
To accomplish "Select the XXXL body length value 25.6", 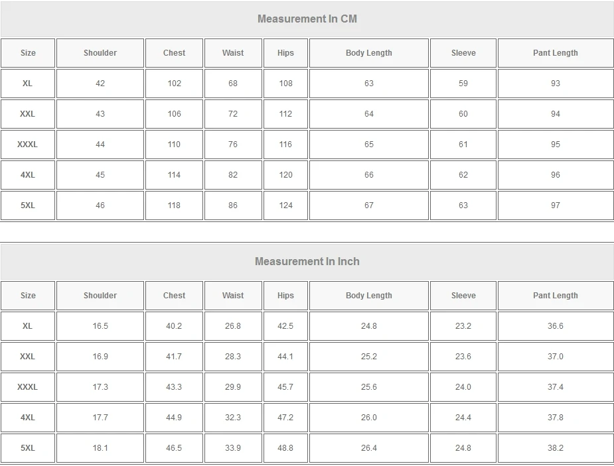I will click(x=368, y=387).
